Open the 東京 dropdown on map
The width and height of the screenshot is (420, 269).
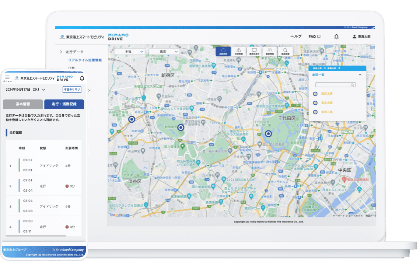(164, 52)
